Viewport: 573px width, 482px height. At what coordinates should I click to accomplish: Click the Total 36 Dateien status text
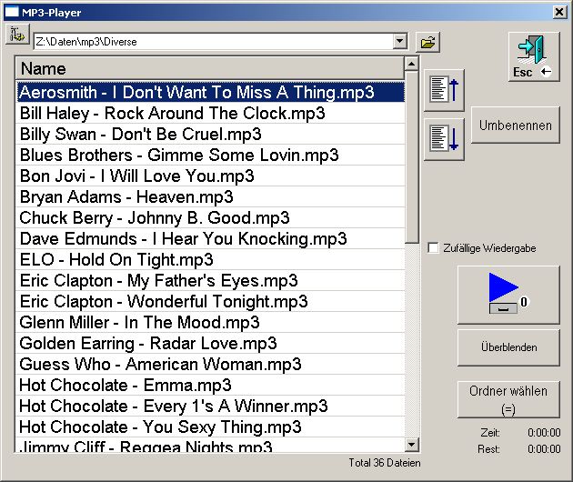pyautogui.click(x=385, y=463)
